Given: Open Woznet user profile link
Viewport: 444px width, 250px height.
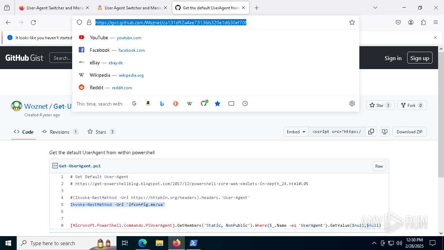Looking at the screenshot, I should (36, 106).
